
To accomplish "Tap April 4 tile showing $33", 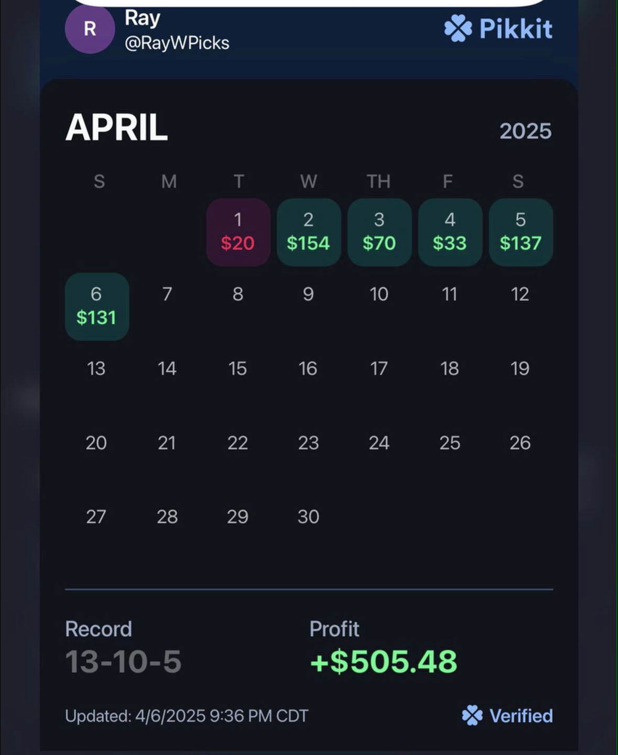I will [450, 232].
